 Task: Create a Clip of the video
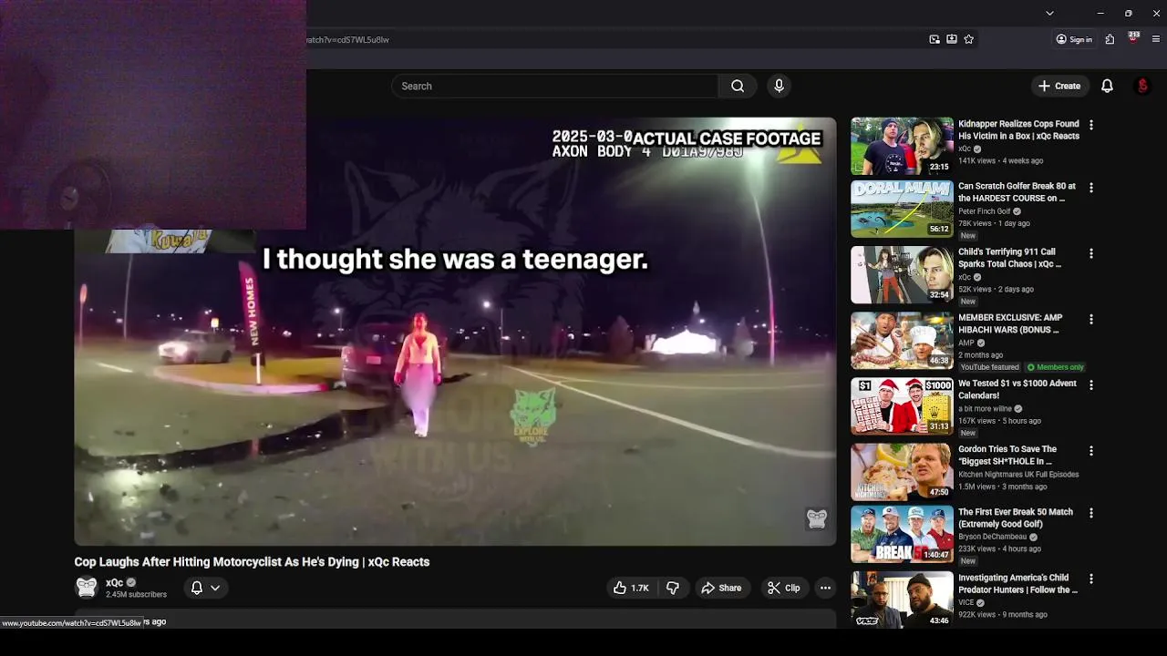[784, 588]
